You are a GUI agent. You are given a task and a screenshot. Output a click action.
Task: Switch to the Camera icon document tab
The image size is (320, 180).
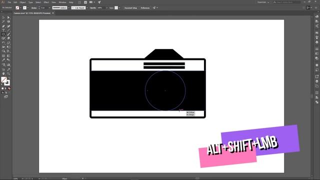coord(32,13)
